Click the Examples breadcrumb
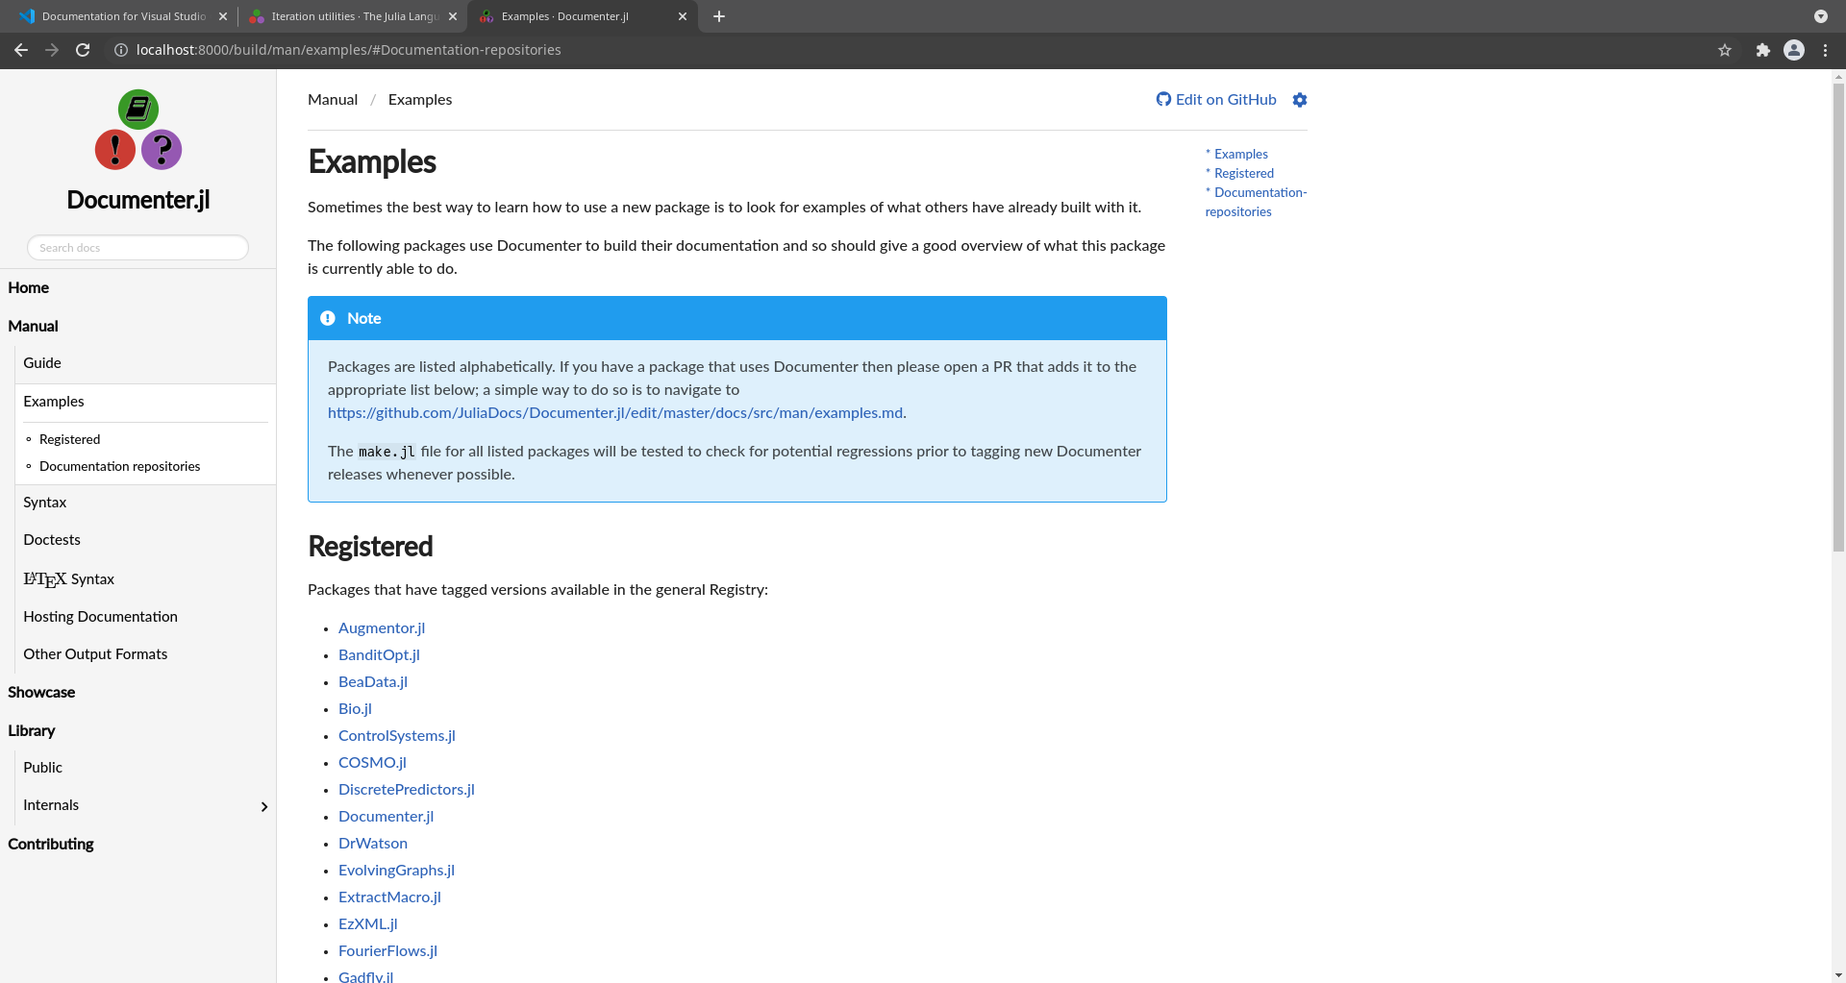1846x983 pixels. (x=419, y=100)
